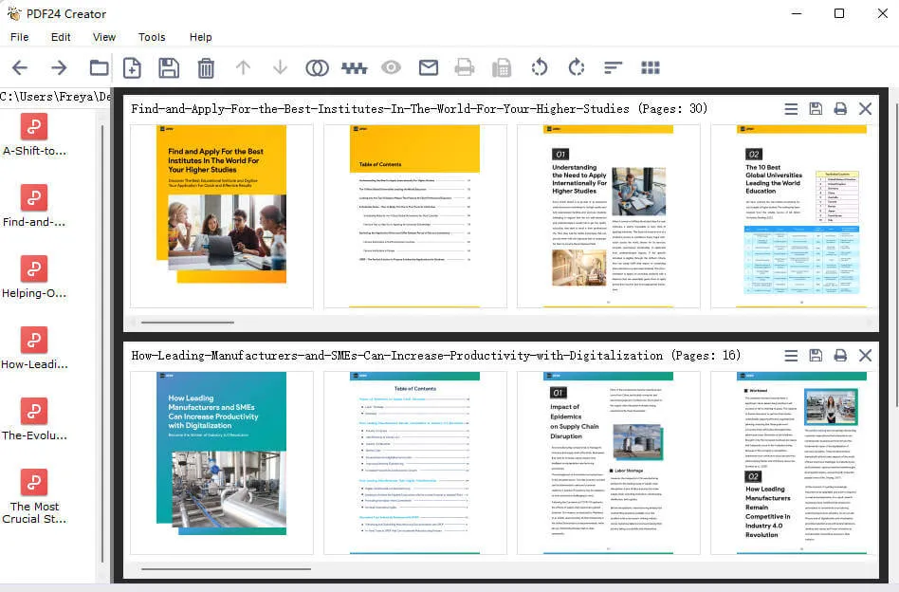This screenshot has height=592, width=899.
Task: Save all using the toolbar floppy disk icon
Action: click(x=169, y=67)
